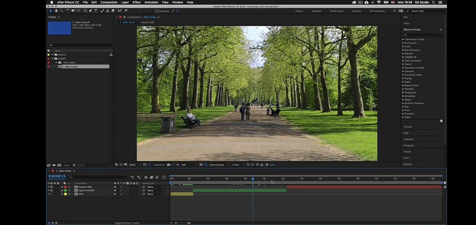Screen dimensions: 476x225
Task: Select the Clone Stamp tool
Action: click(107, 11)
